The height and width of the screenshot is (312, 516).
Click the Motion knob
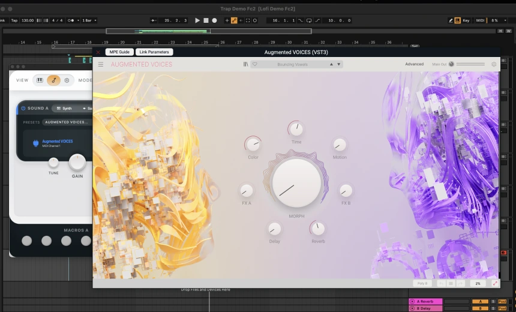click(339, 144)
